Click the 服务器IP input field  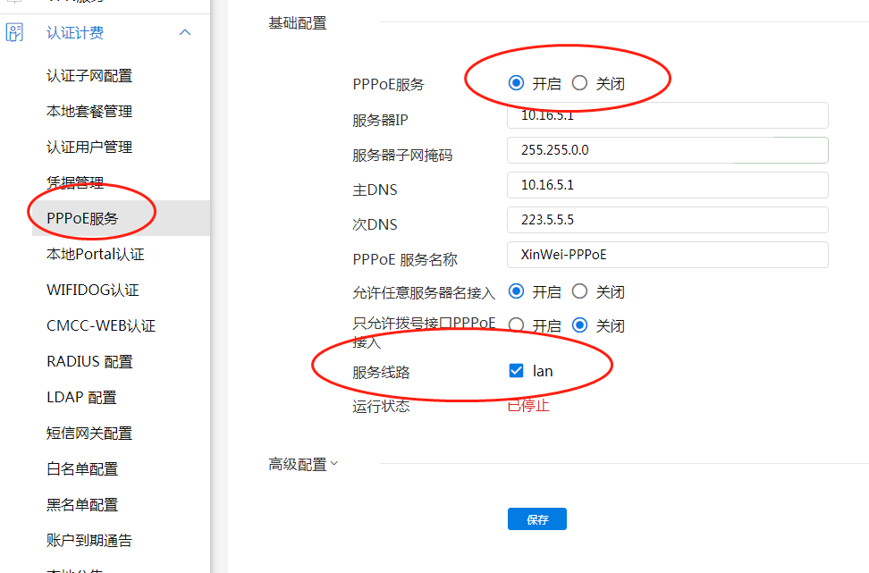(x=667, y=115)
